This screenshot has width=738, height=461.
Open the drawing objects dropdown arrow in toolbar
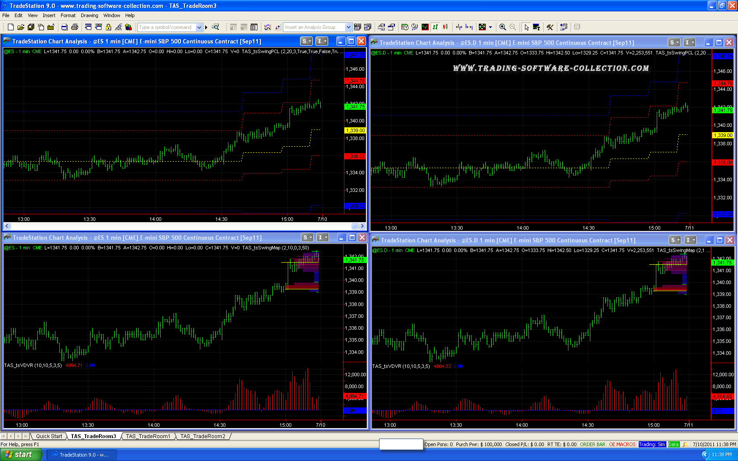[x=491, y=27]
